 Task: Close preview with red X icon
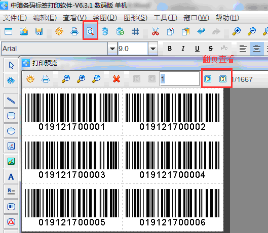coord(117,79)
